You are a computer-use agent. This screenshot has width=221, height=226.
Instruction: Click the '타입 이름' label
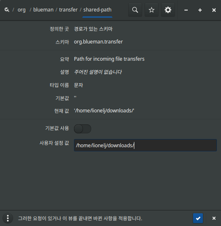(59, 85)
